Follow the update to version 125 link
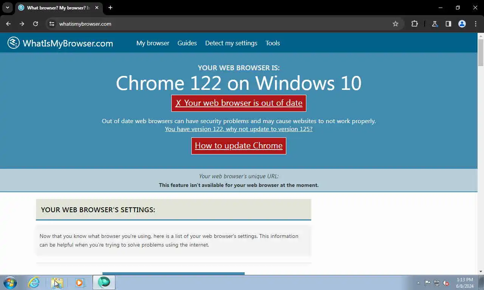 239,129
